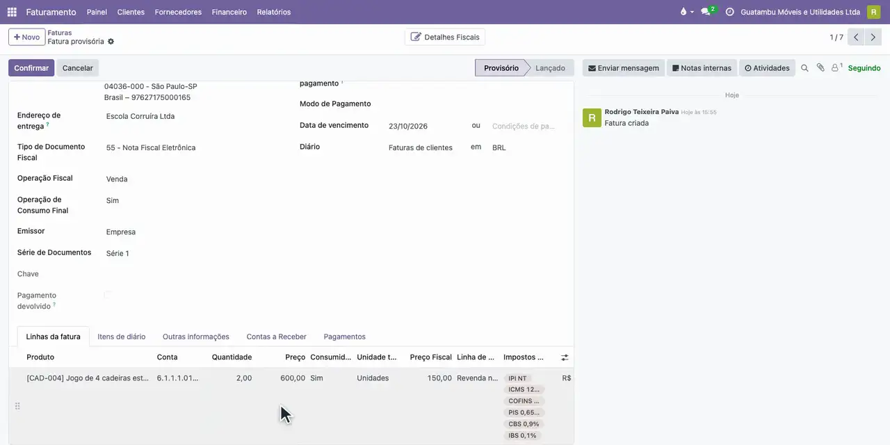The height and width of the screenshot is (445, 890).
Task: Click IBS 0,1% tax tag
Action: click(x=522, y=436)
